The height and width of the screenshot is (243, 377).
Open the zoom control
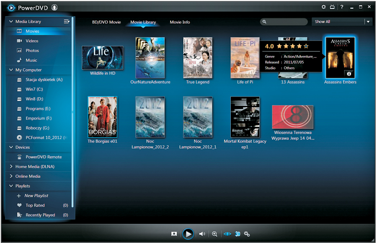coord(214,234)
